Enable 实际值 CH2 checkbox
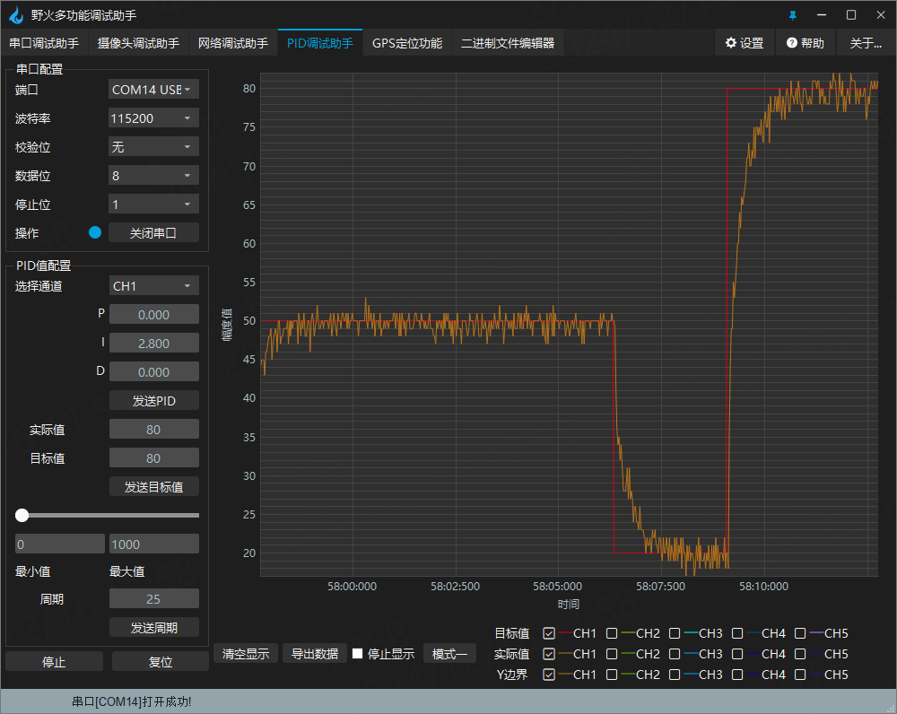This screenshot has width=897, height=714. tap(612, 654)
